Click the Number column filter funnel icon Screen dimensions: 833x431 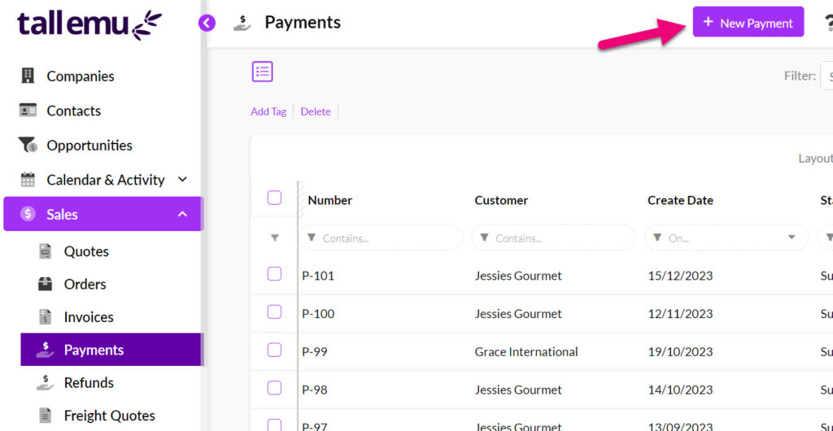pyautogui.click(x=312, y=237)
